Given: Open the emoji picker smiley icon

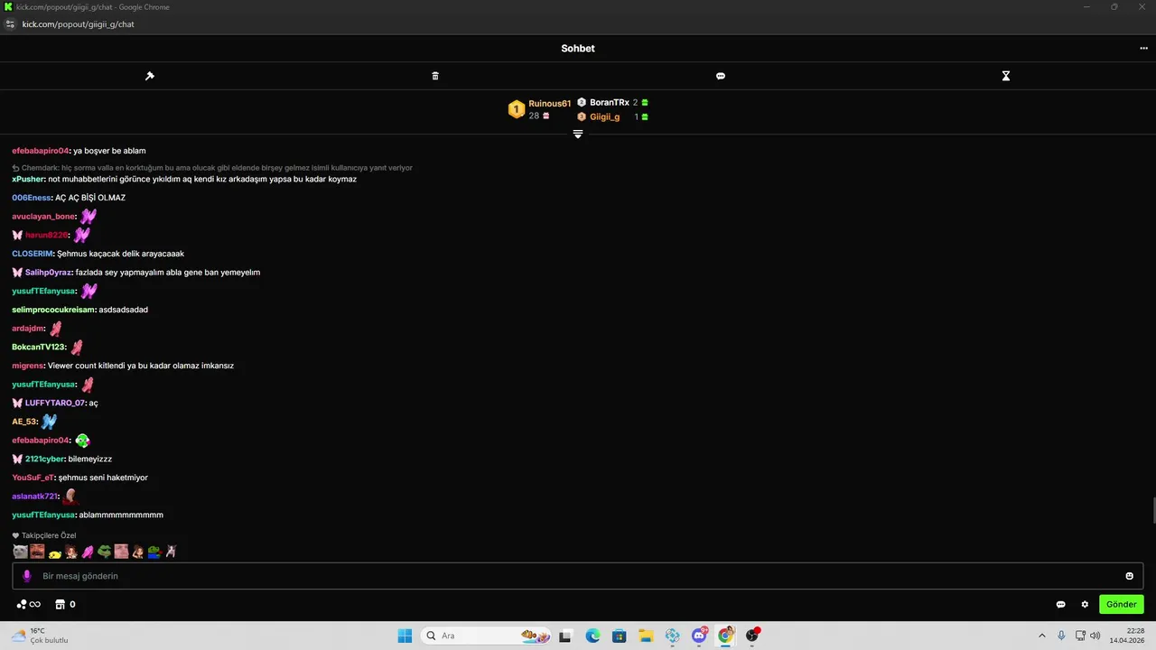Looking at the screenshot, I should (1129, 576).
